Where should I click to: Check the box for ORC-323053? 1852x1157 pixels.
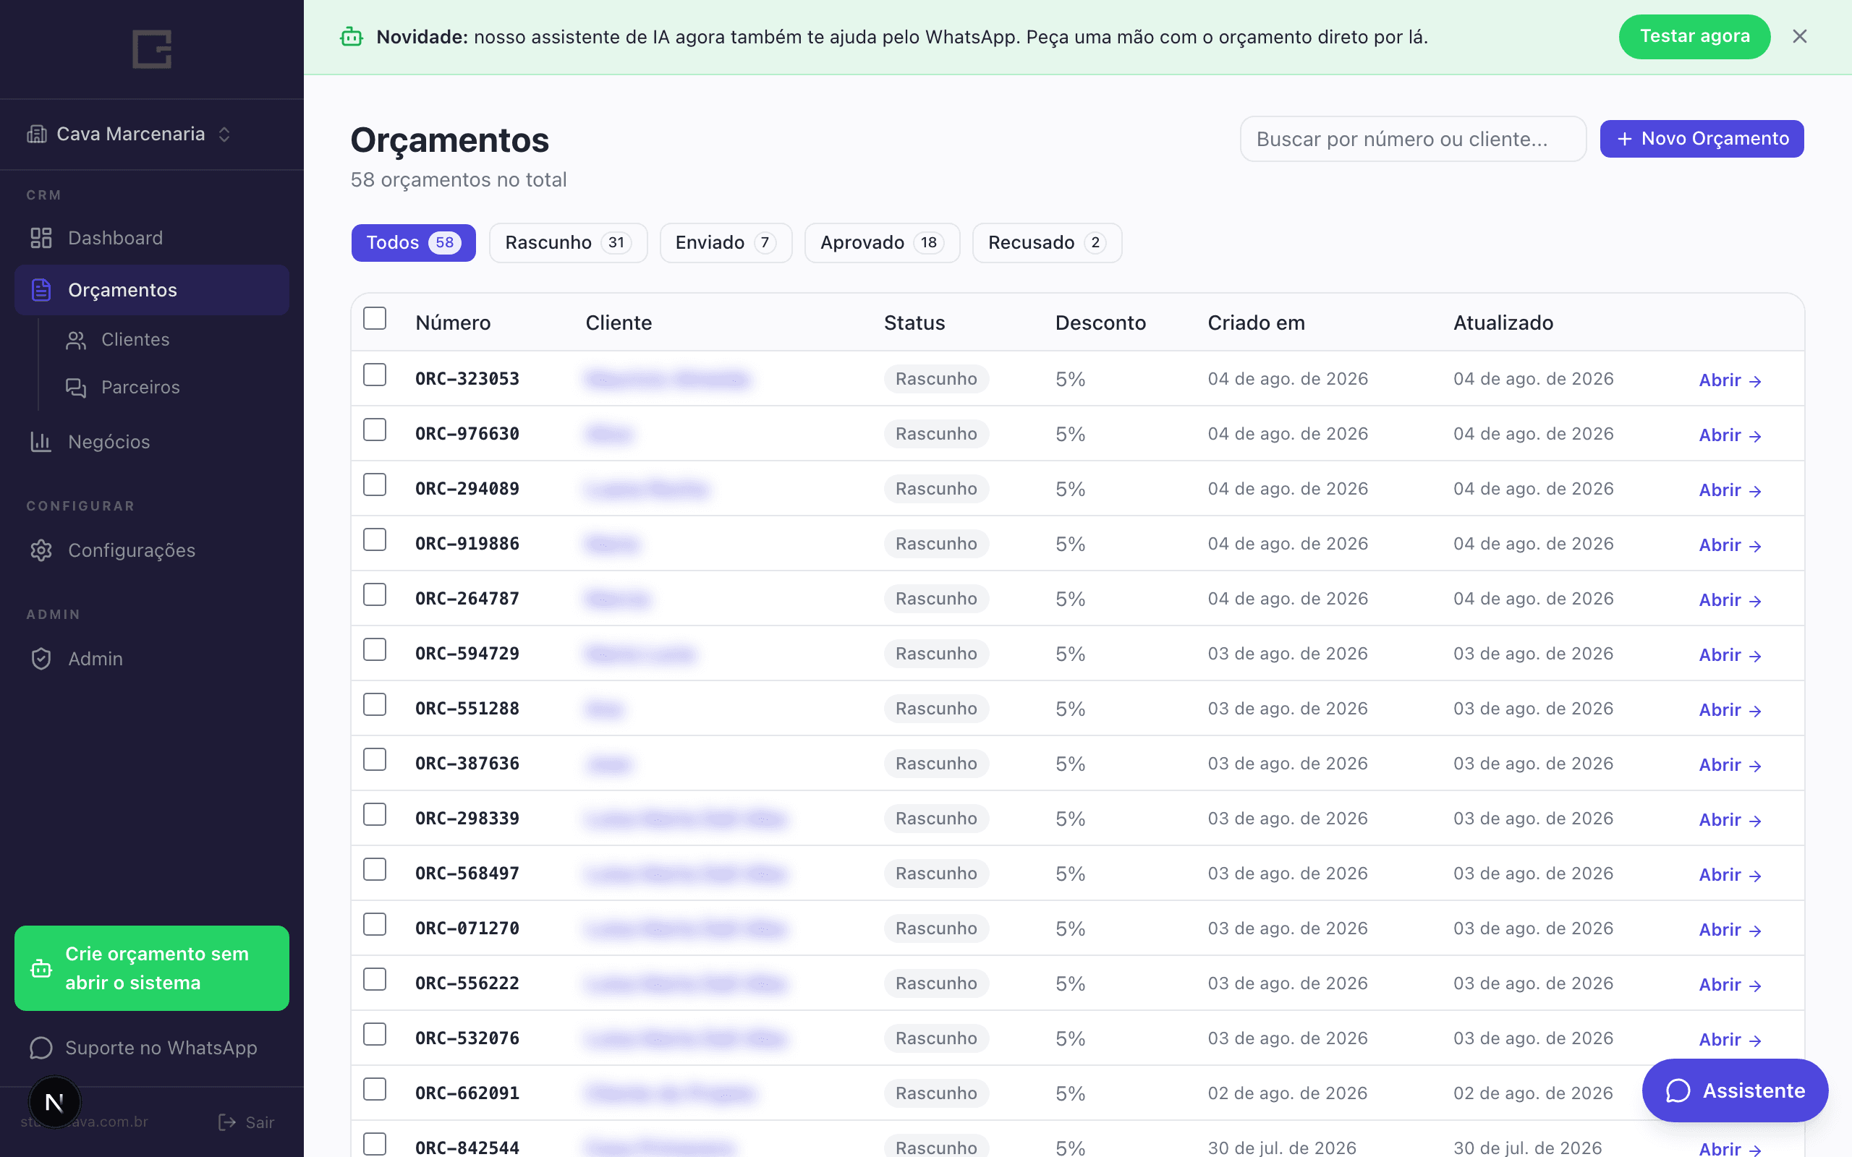click(375, 375)
